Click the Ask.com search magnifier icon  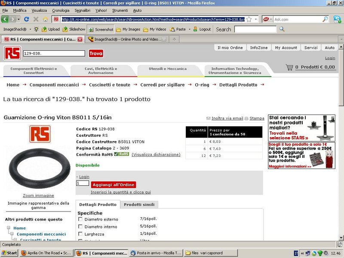point(325,19)
